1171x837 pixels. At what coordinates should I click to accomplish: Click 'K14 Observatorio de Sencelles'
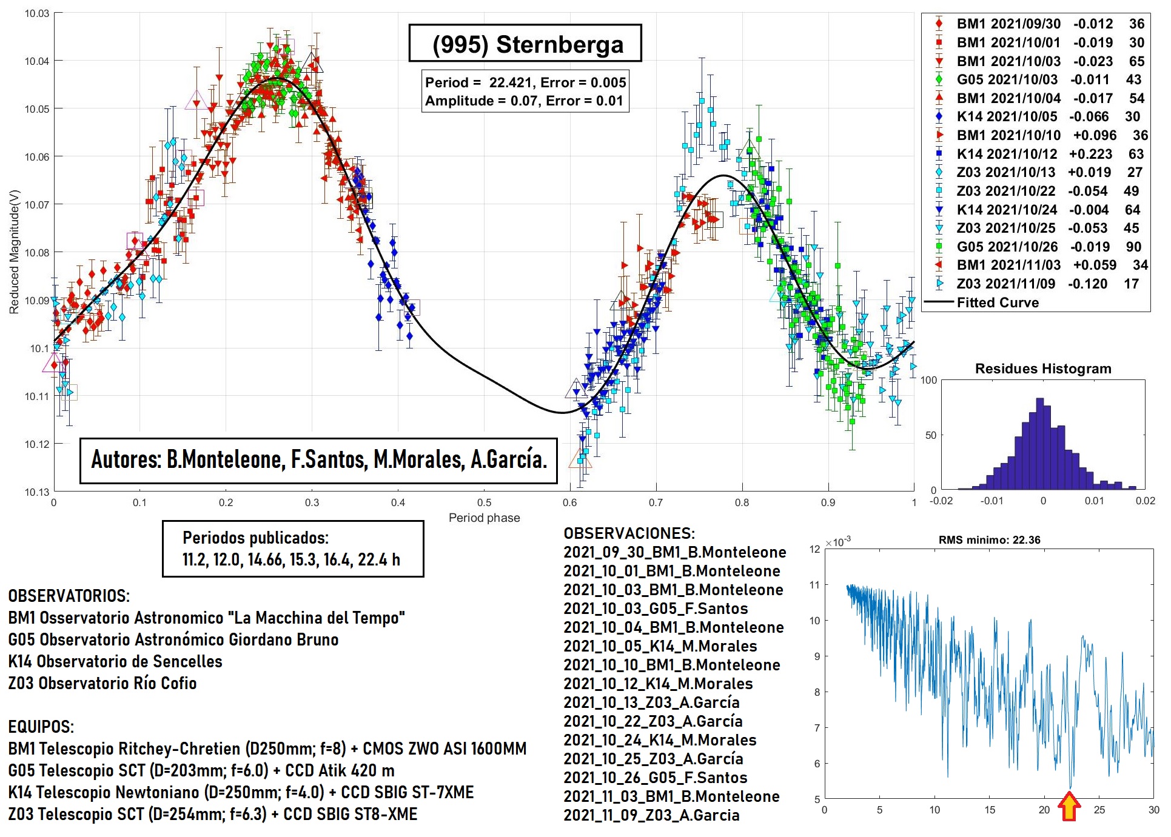115,661
